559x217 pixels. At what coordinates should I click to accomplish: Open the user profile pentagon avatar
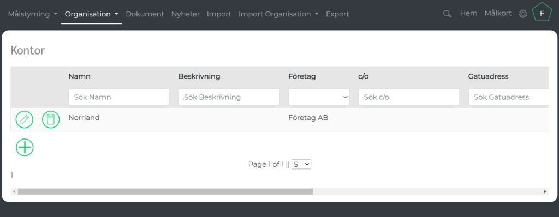point(542,12)
